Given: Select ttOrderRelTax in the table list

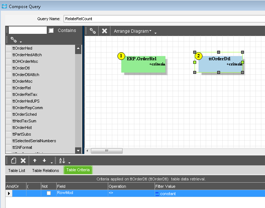Looking at the screenshot, I should click(25, 94).
